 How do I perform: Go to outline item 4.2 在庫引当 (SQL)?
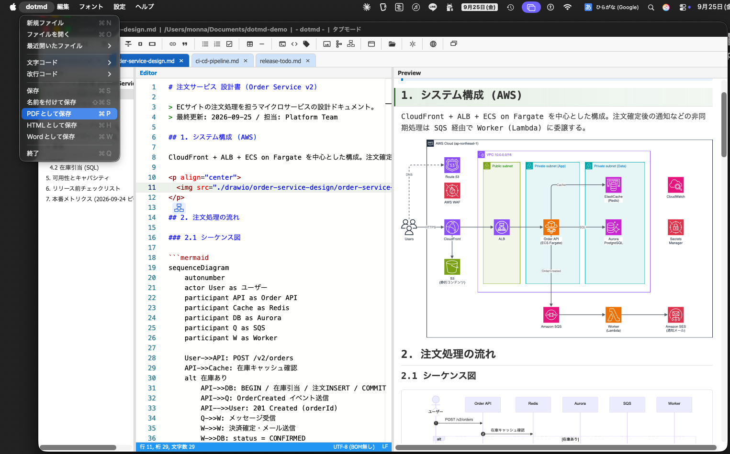coord(74,168)
